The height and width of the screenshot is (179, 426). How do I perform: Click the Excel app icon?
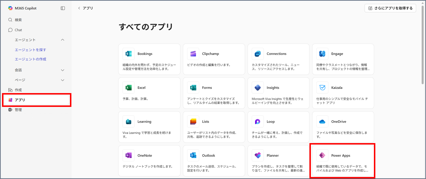pos(129,88)
